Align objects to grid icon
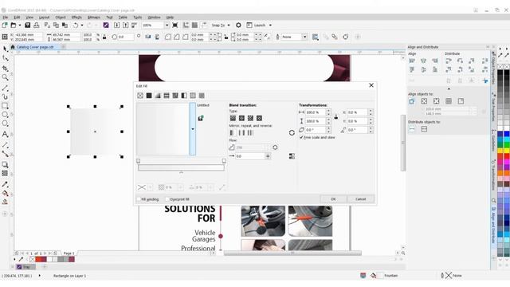510x287 pixels. tap(449, 101)
